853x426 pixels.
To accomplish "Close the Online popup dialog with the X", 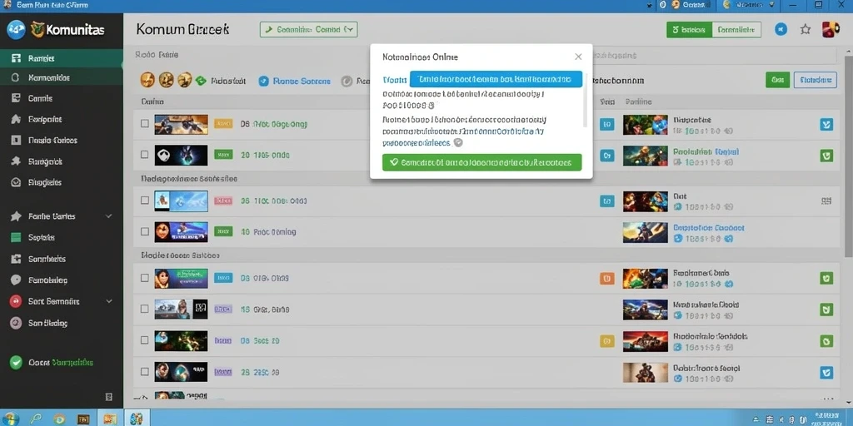I will (578, 57).
